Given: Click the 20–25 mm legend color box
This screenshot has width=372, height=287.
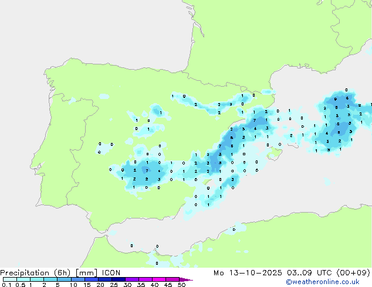Looking at the screenshot, I should coord(105,279).
